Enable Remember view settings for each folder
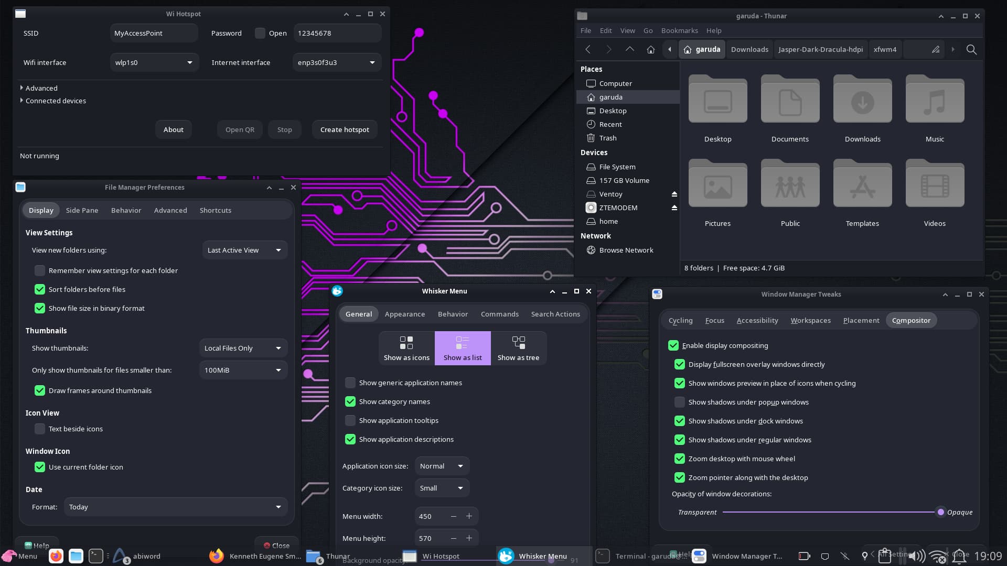Viewport: 1007px width, 566px height. click(x=40, y=270)
